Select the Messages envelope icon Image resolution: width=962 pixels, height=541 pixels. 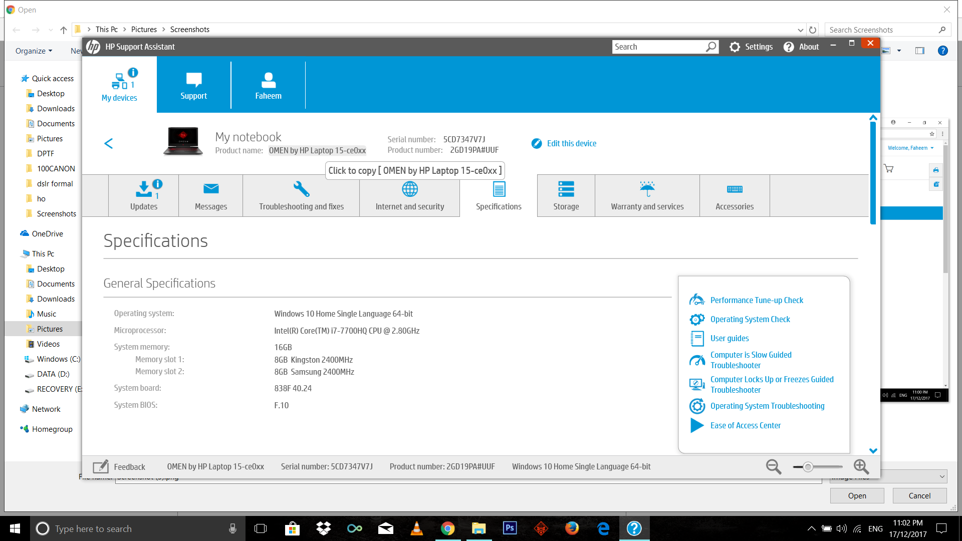tap(210, 189)
